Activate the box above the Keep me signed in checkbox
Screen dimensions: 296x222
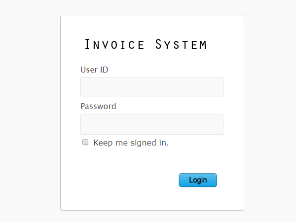(x=151, y=124)
